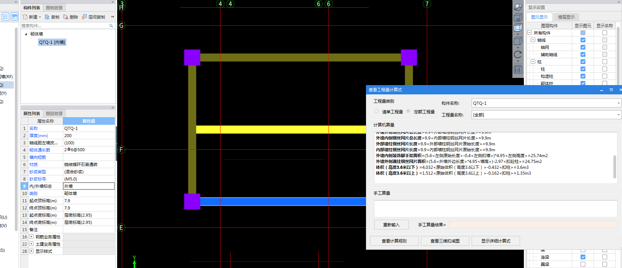This screenshot has height=268, width=622.
Task: Click the 新建 (new component) icon
Action: (x=25, y=17)
